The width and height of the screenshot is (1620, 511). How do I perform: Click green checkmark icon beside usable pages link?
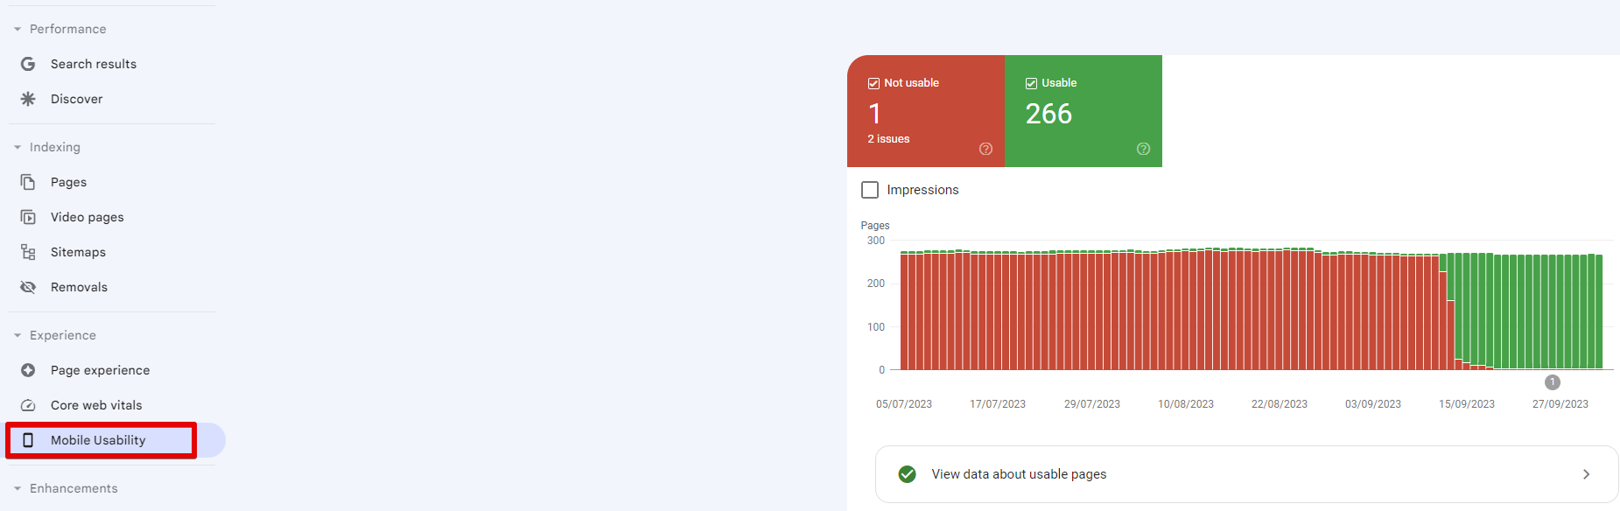point(907,474)
